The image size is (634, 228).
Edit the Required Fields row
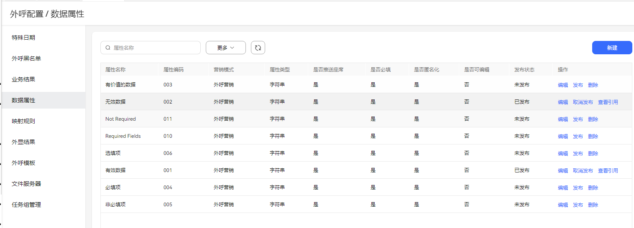(x=563, y=136)
